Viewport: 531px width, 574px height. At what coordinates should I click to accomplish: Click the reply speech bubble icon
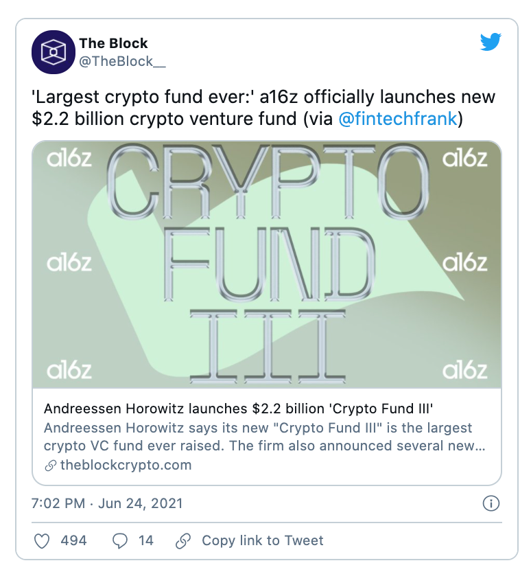[120, 541]
